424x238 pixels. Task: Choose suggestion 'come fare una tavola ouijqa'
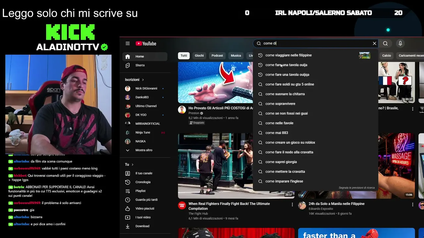click(x=315, y=75)
